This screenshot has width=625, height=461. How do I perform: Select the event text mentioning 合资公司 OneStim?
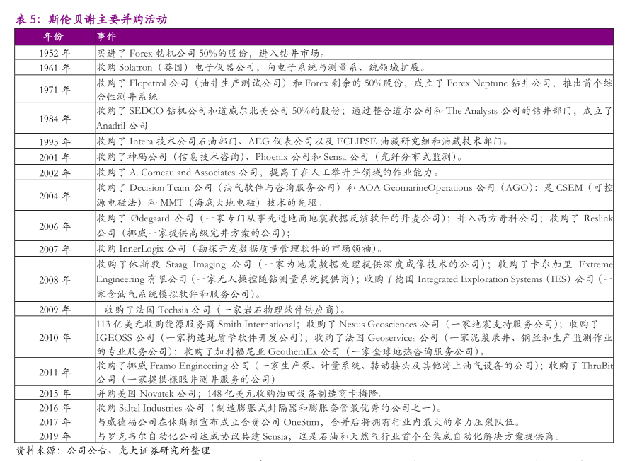pos(309,422)
